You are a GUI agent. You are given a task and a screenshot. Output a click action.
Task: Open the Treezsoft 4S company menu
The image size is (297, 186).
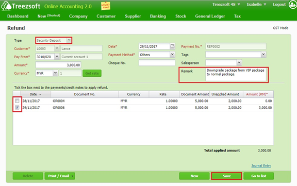226,4
